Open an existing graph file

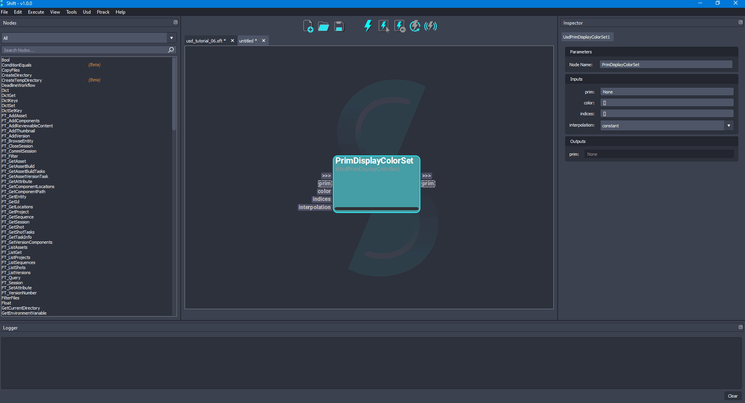(324, 26)
